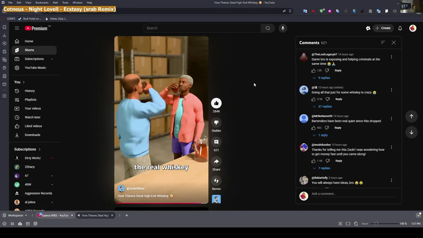Expand the Subscriptions section heading
Image resolution: width=423 pixels, height=238 pixels.
coord(27,149)
